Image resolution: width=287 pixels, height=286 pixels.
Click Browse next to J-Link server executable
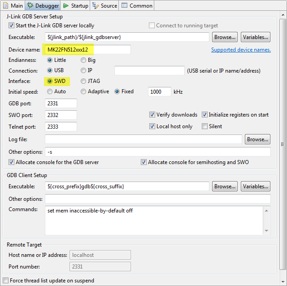pyautogui.click(x=225, y=37)
